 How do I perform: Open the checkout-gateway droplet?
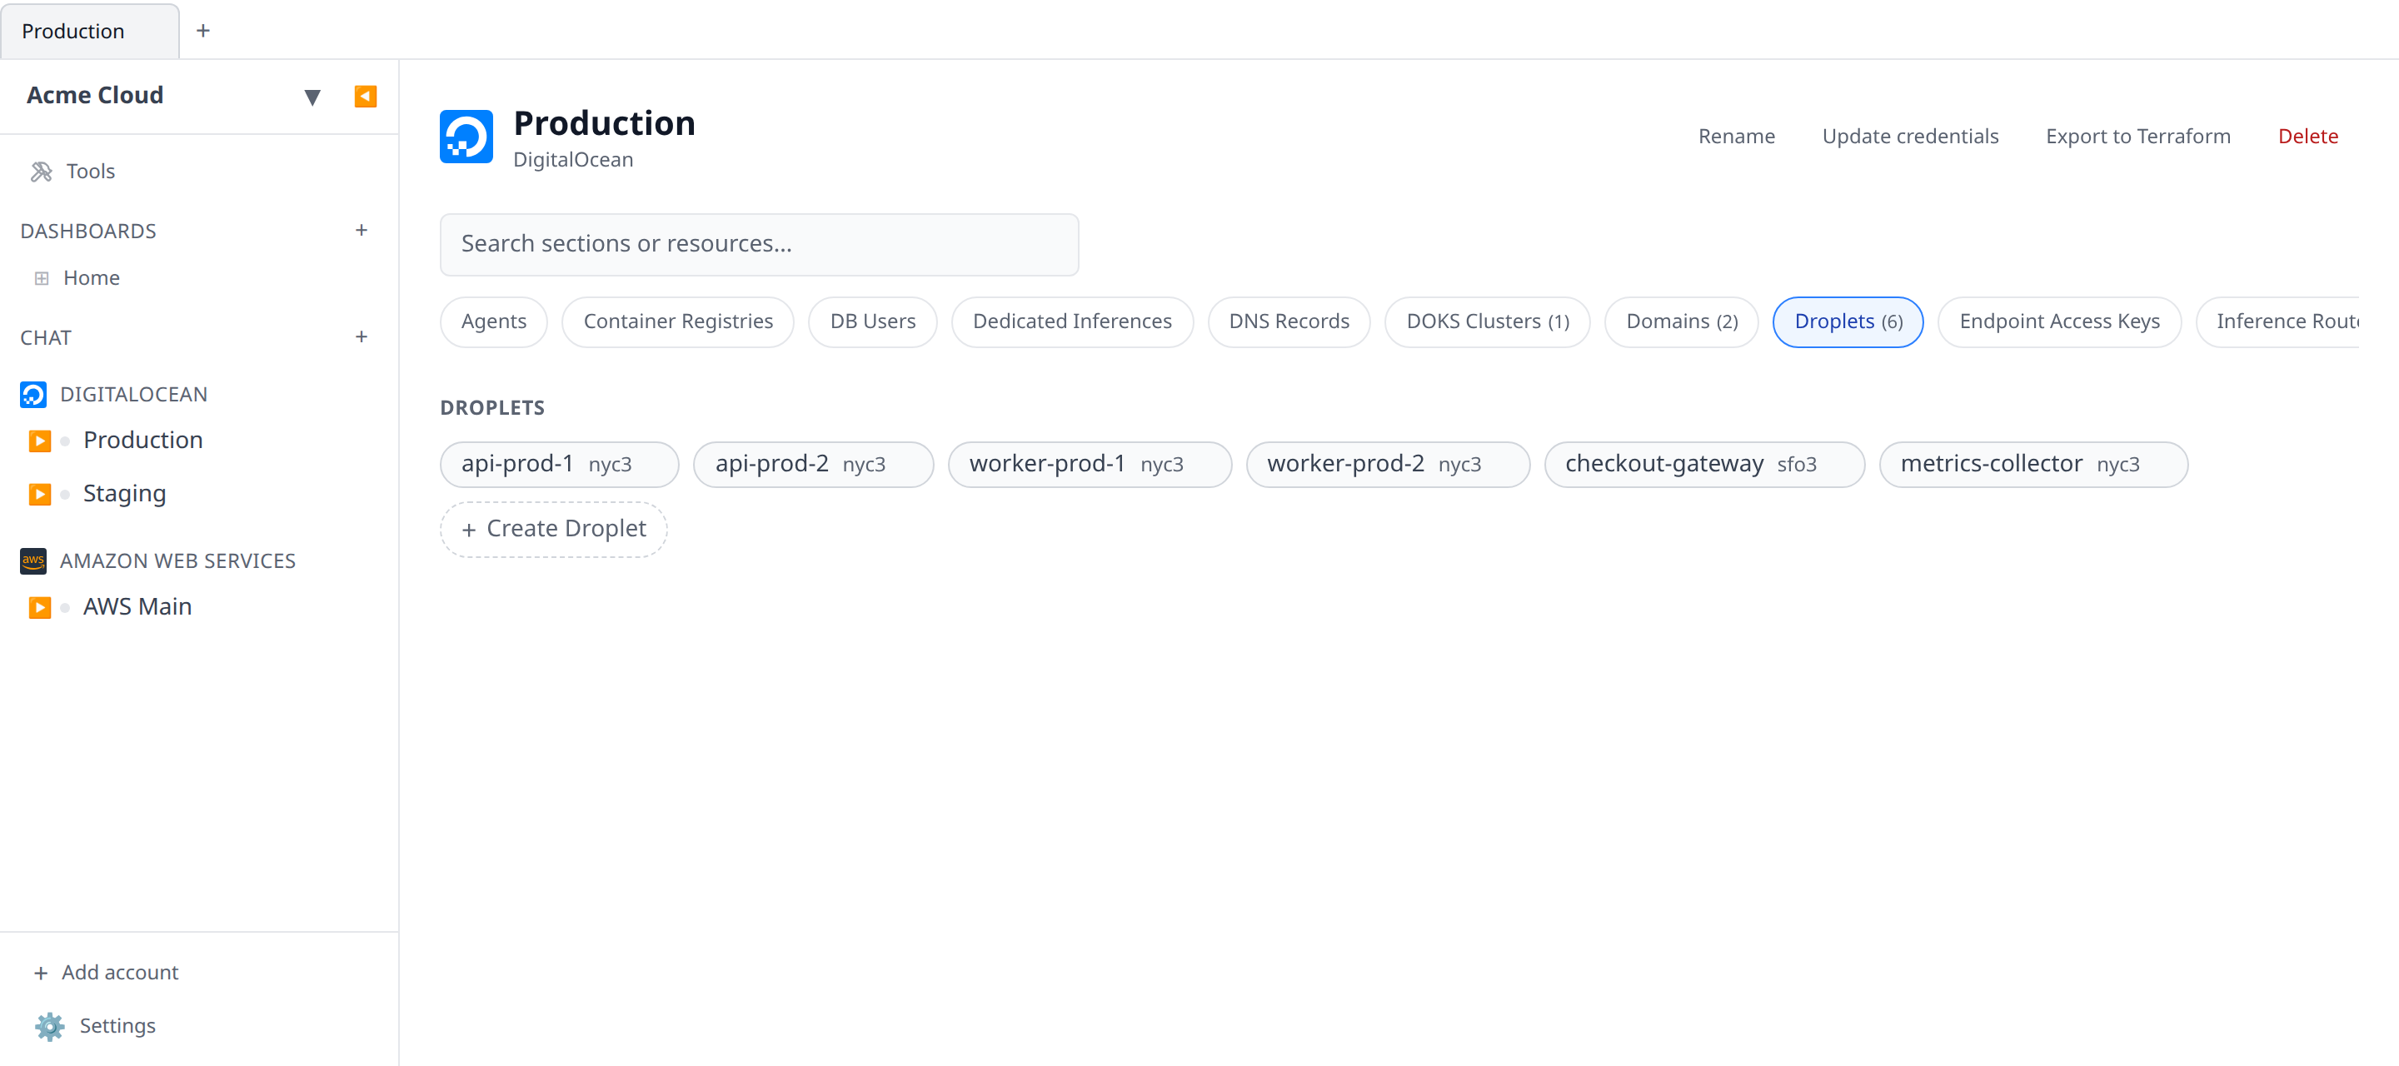tap(1703, 464)
